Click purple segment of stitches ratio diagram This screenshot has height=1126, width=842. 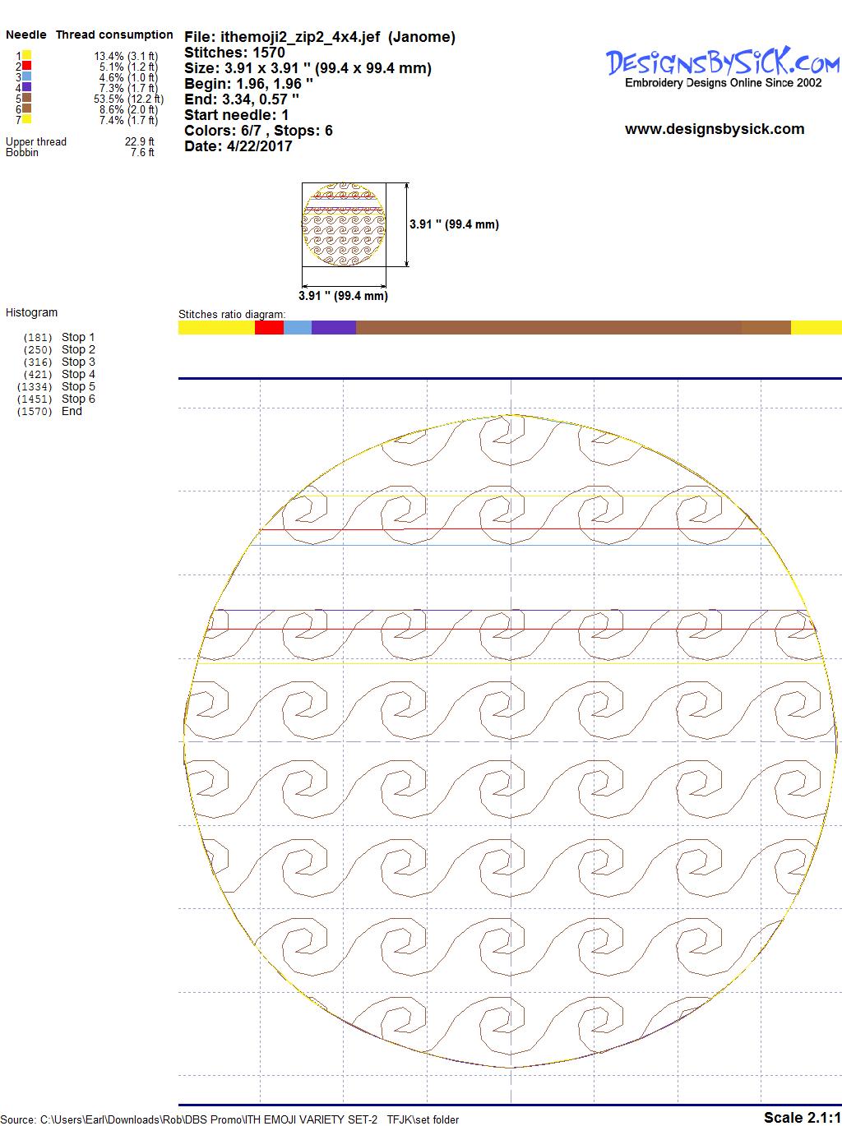334,328
